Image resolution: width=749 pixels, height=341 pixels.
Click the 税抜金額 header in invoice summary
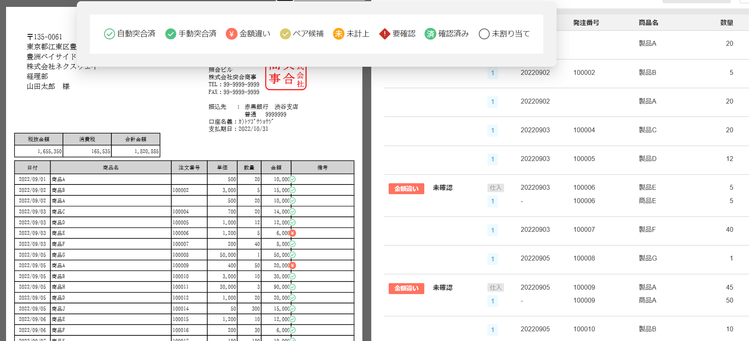38,139
